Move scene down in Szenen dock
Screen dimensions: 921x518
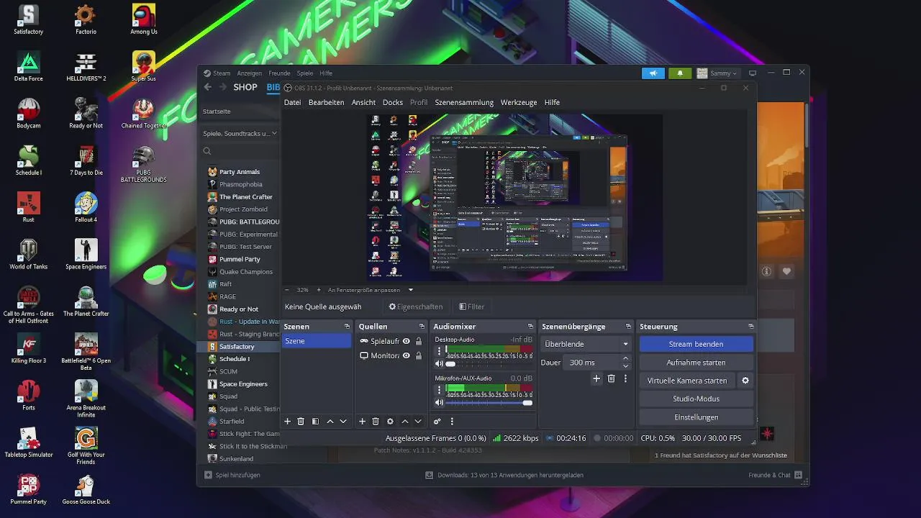click(343, 422)
